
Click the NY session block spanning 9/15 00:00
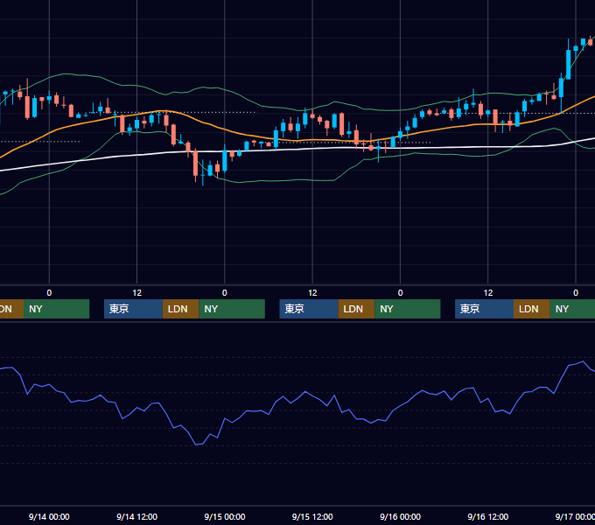point(232,309)
